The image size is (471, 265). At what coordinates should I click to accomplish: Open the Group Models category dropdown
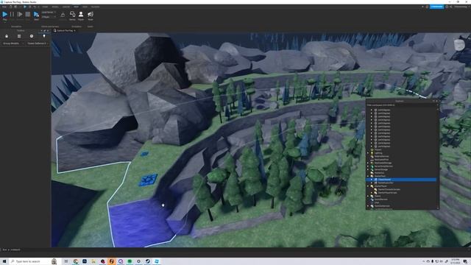(13, 43)
